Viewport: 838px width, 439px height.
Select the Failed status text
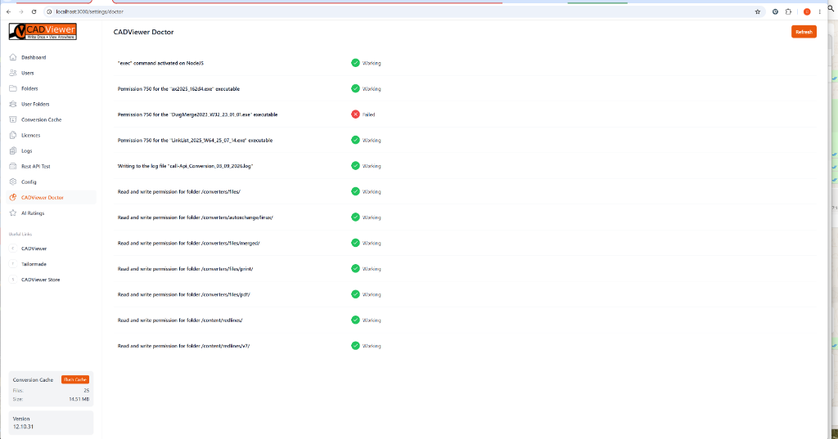click(369, 114)
